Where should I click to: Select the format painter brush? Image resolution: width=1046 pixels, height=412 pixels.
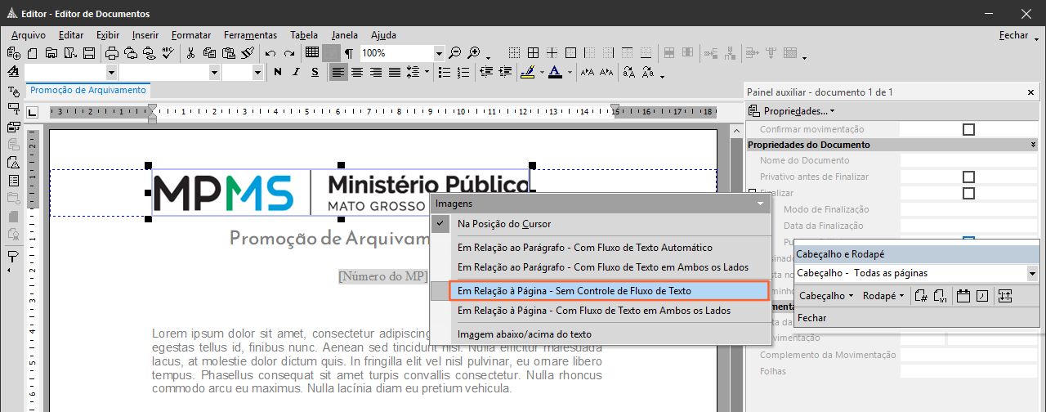(248, 53)
